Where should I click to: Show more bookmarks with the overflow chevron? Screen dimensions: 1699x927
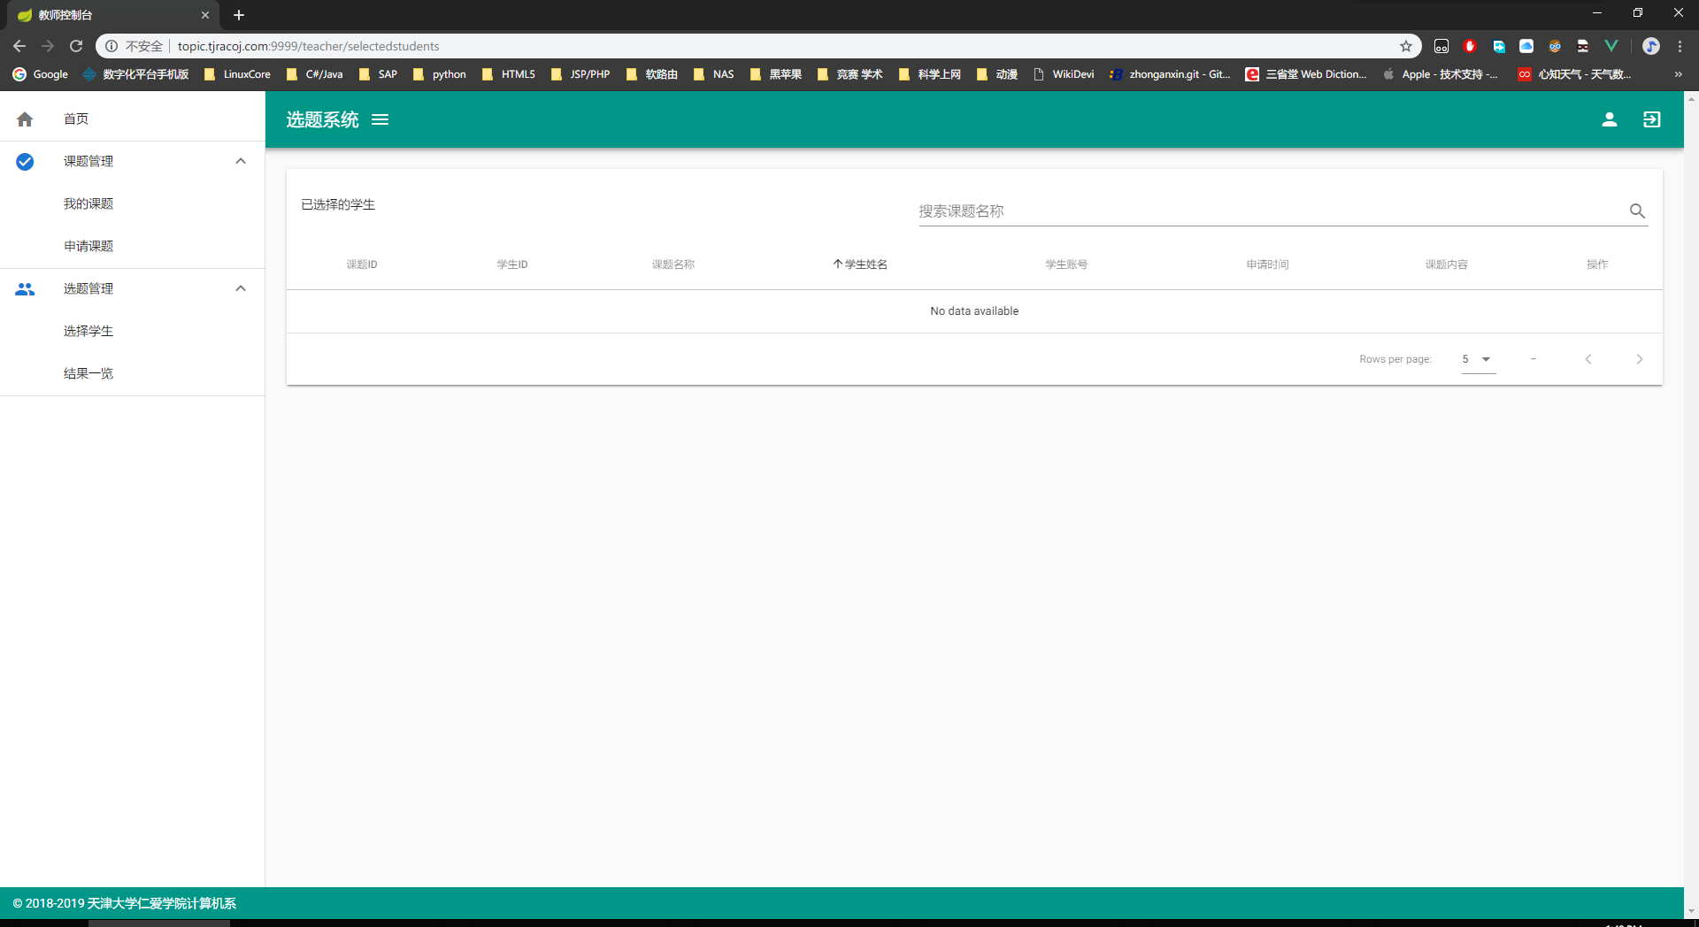tap(1678, 74)
